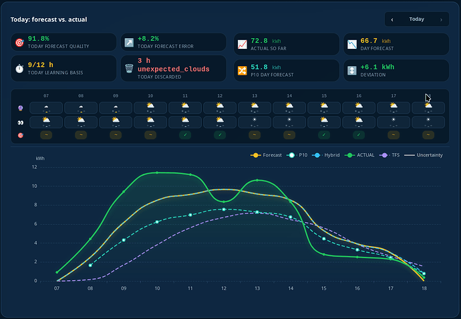Click the Today: forecast vs. actual heading
Image resolution: width=461 pixels, height=319 pixels.
(x=49, y=19)
